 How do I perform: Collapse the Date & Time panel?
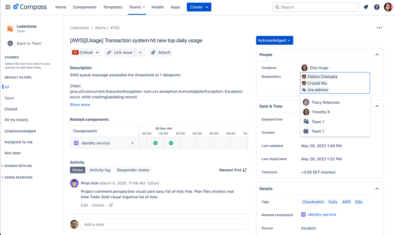[377, 106]
